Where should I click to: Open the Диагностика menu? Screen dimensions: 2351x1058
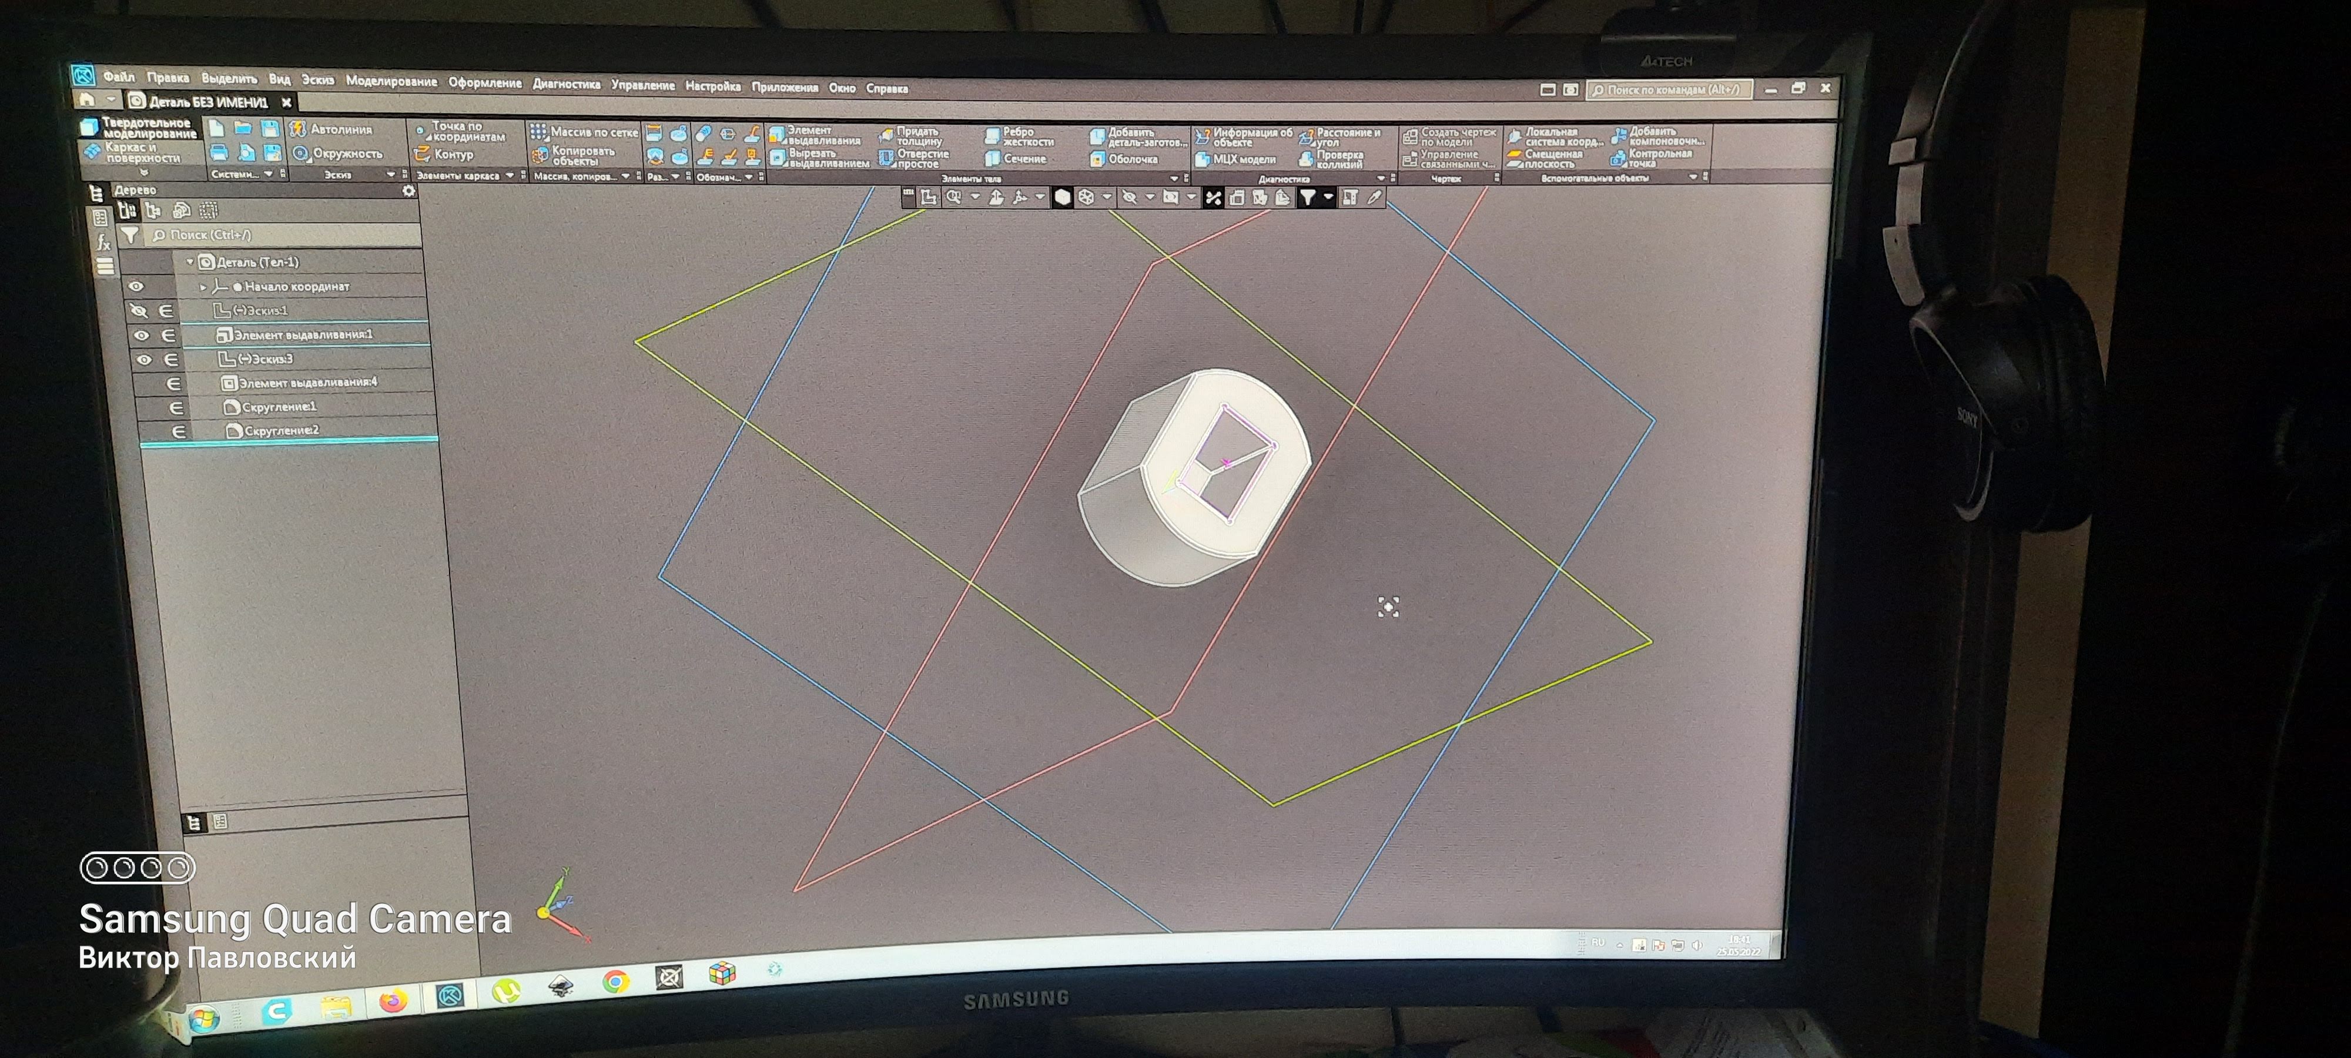click(x=566, y=84)
